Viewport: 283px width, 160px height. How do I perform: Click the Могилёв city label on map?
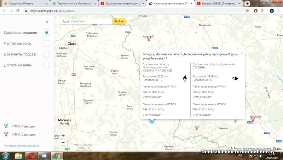(x=65, y=120)
